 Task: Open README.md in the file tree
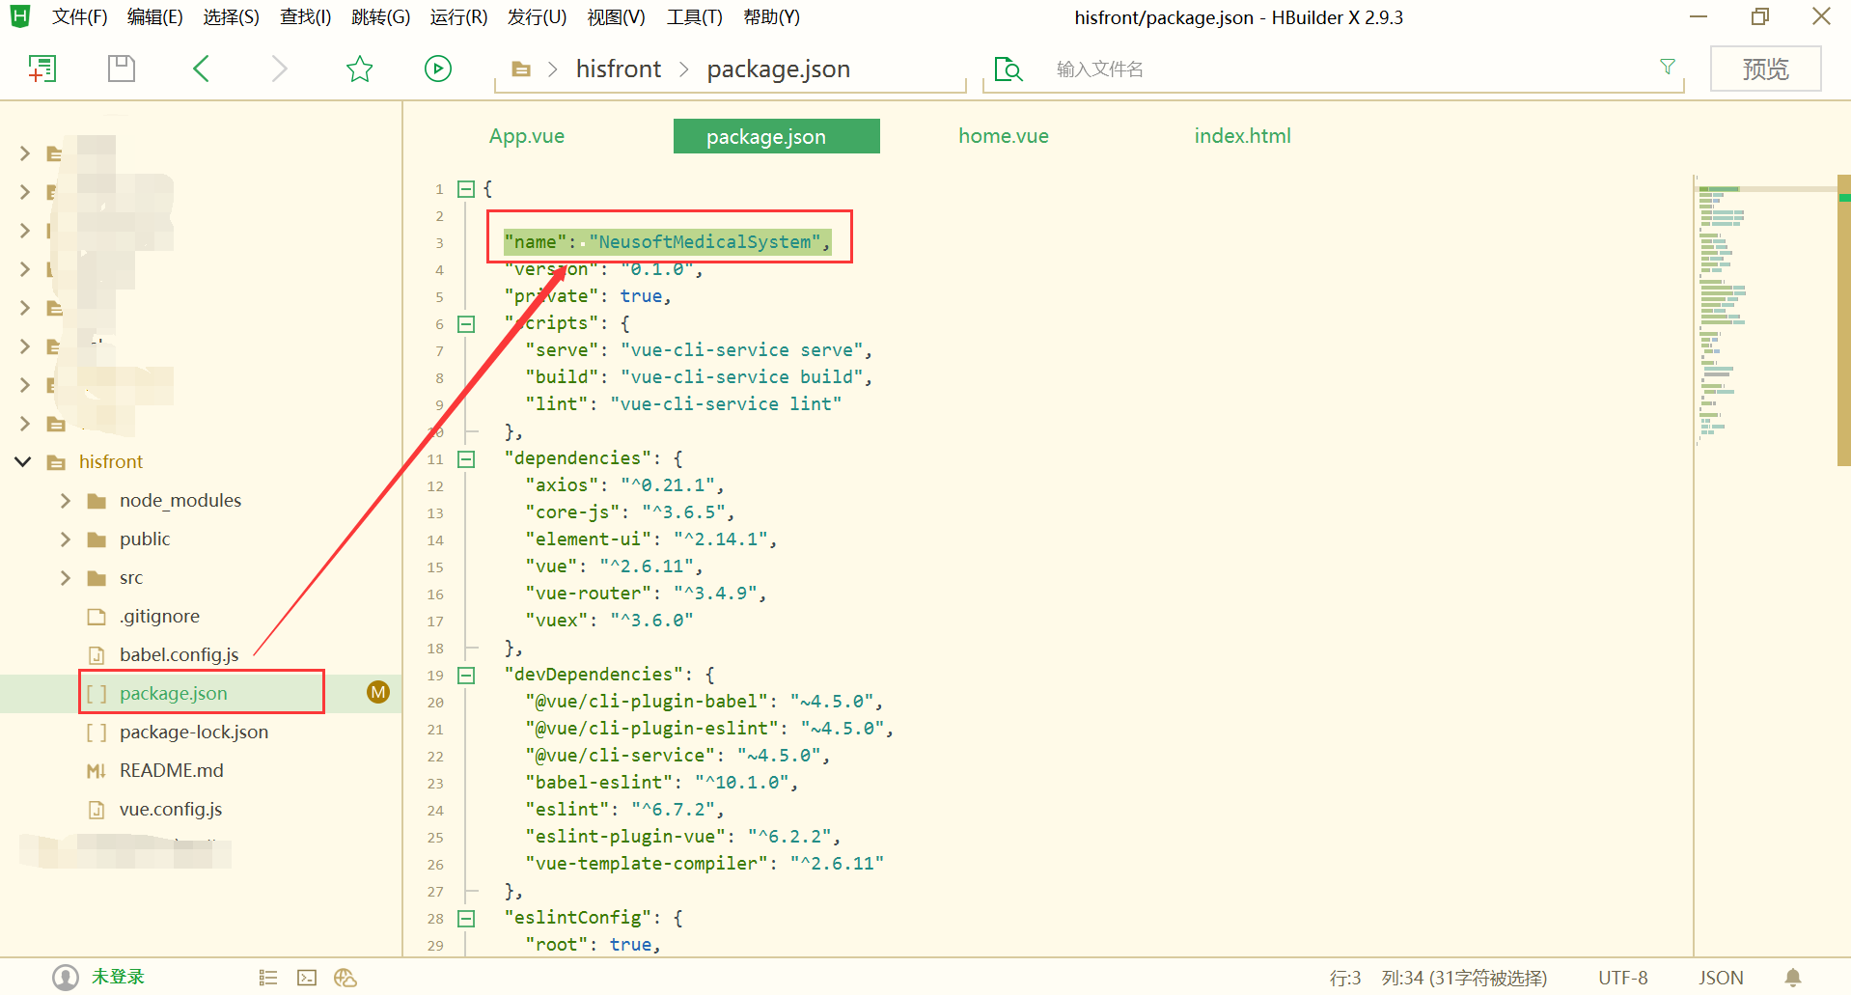pyautogui.click(x=172, y=770)
